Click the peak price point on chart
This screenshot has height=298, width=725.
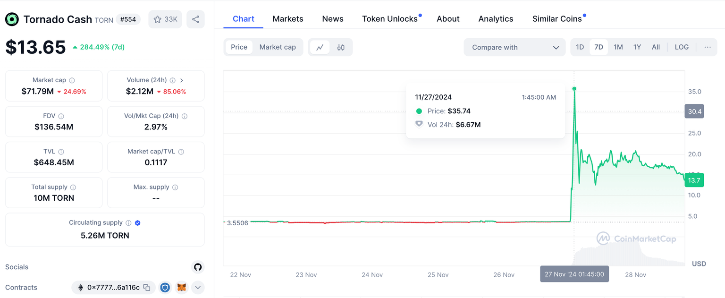pos(574,89)
